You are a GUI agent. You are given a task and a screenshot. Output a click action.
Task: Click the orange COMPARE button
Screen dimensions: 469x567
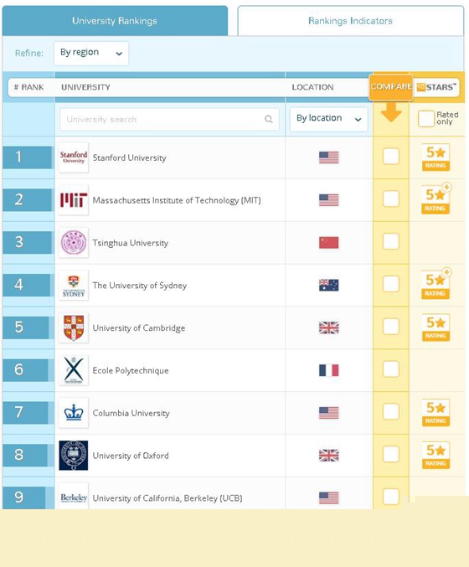point(391,87)
